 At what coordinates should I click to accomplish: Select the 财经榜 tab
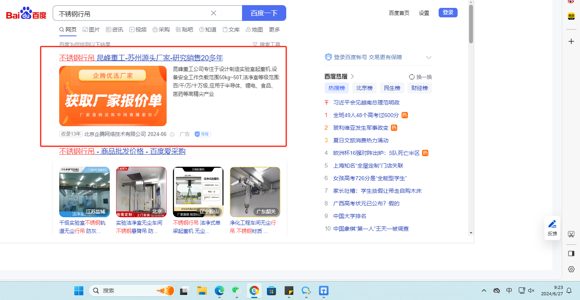tap(420, 88)
